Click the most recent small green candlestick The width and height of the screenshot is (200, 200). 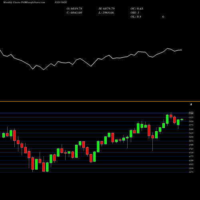click(x=182, y=120)
